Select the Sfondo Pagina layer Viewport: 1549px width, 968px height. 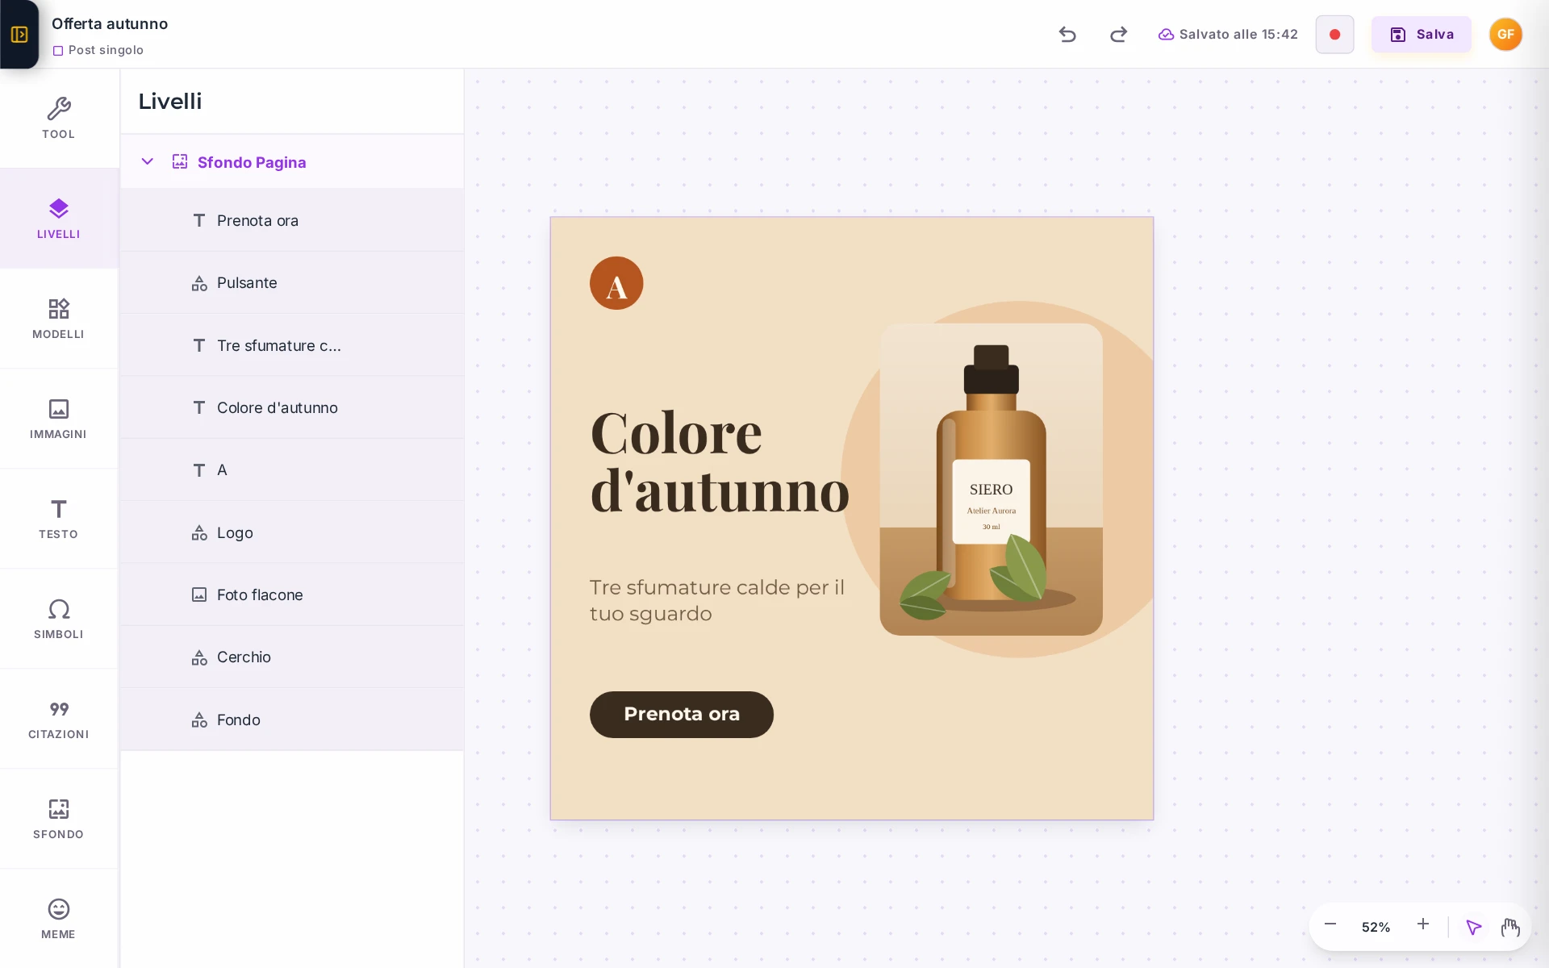292,162
